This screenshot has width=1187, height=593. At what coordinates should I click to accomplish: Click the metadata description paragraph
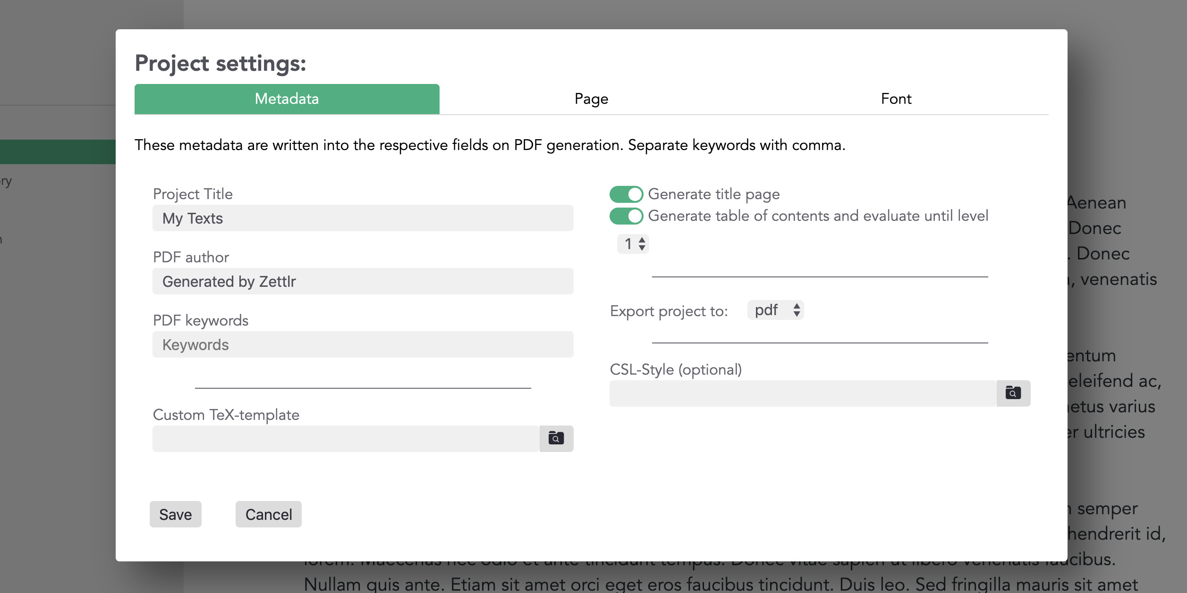pos(490,145)
